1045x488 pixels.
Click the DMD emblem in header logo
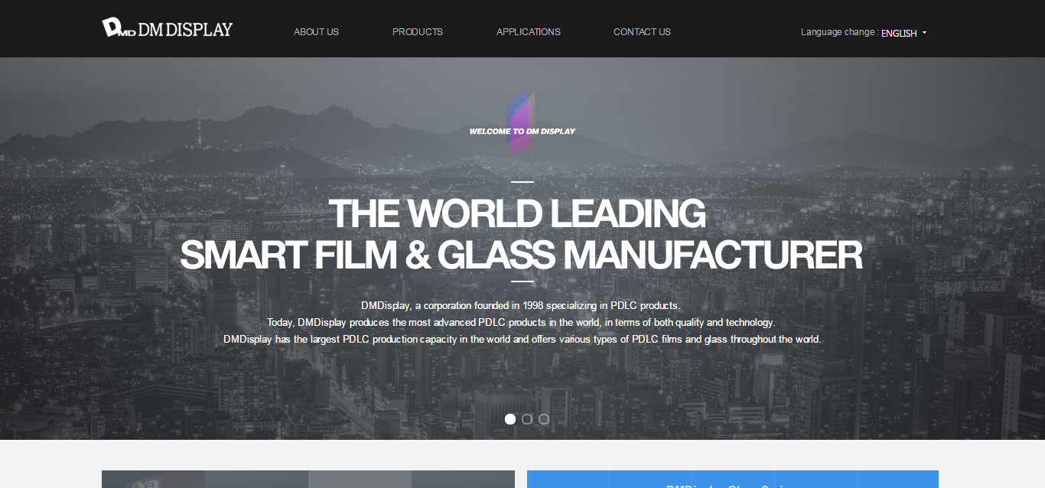[119, 28]
